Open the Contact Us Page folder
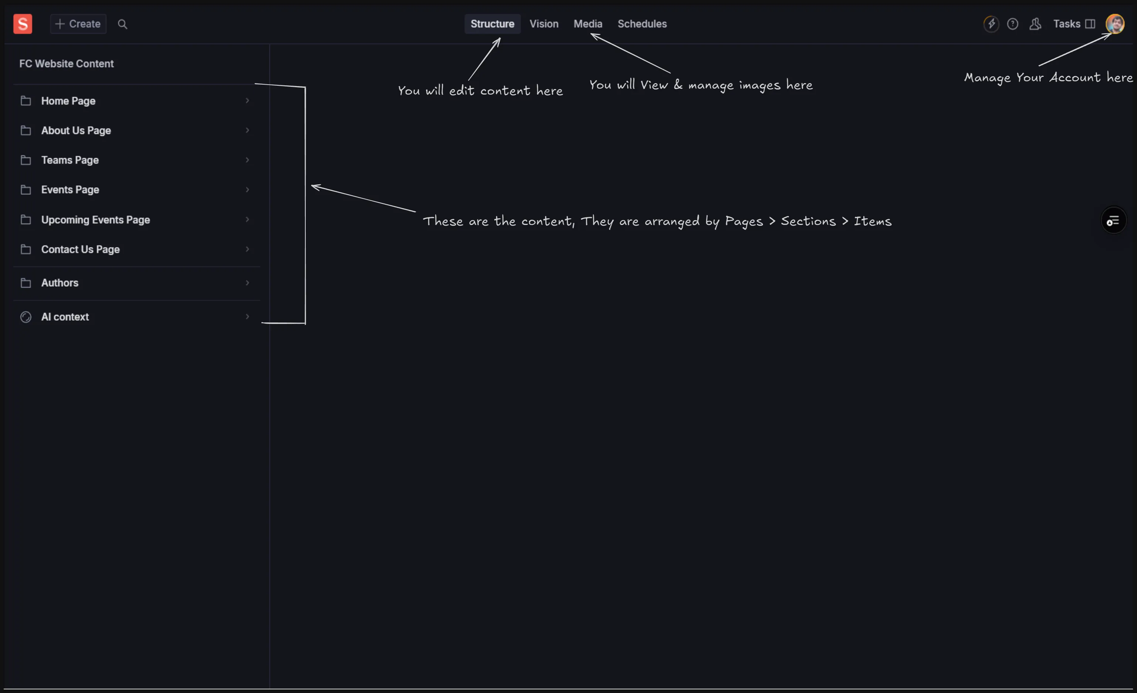 coord(80,249)
